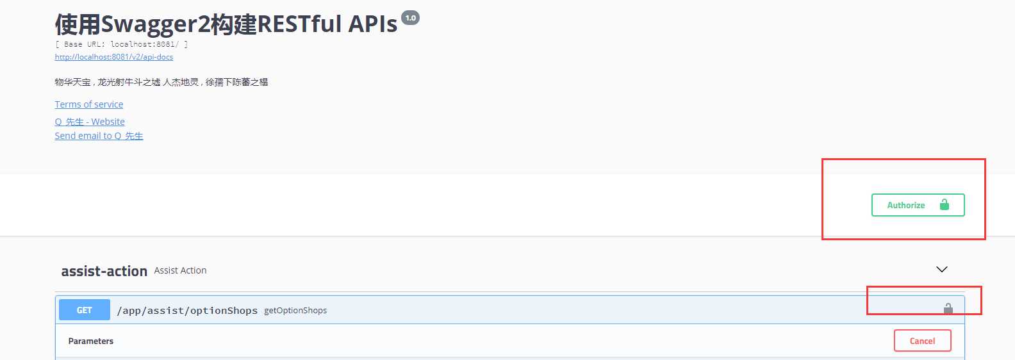Click the 1.0 version badge

(410, 18)
